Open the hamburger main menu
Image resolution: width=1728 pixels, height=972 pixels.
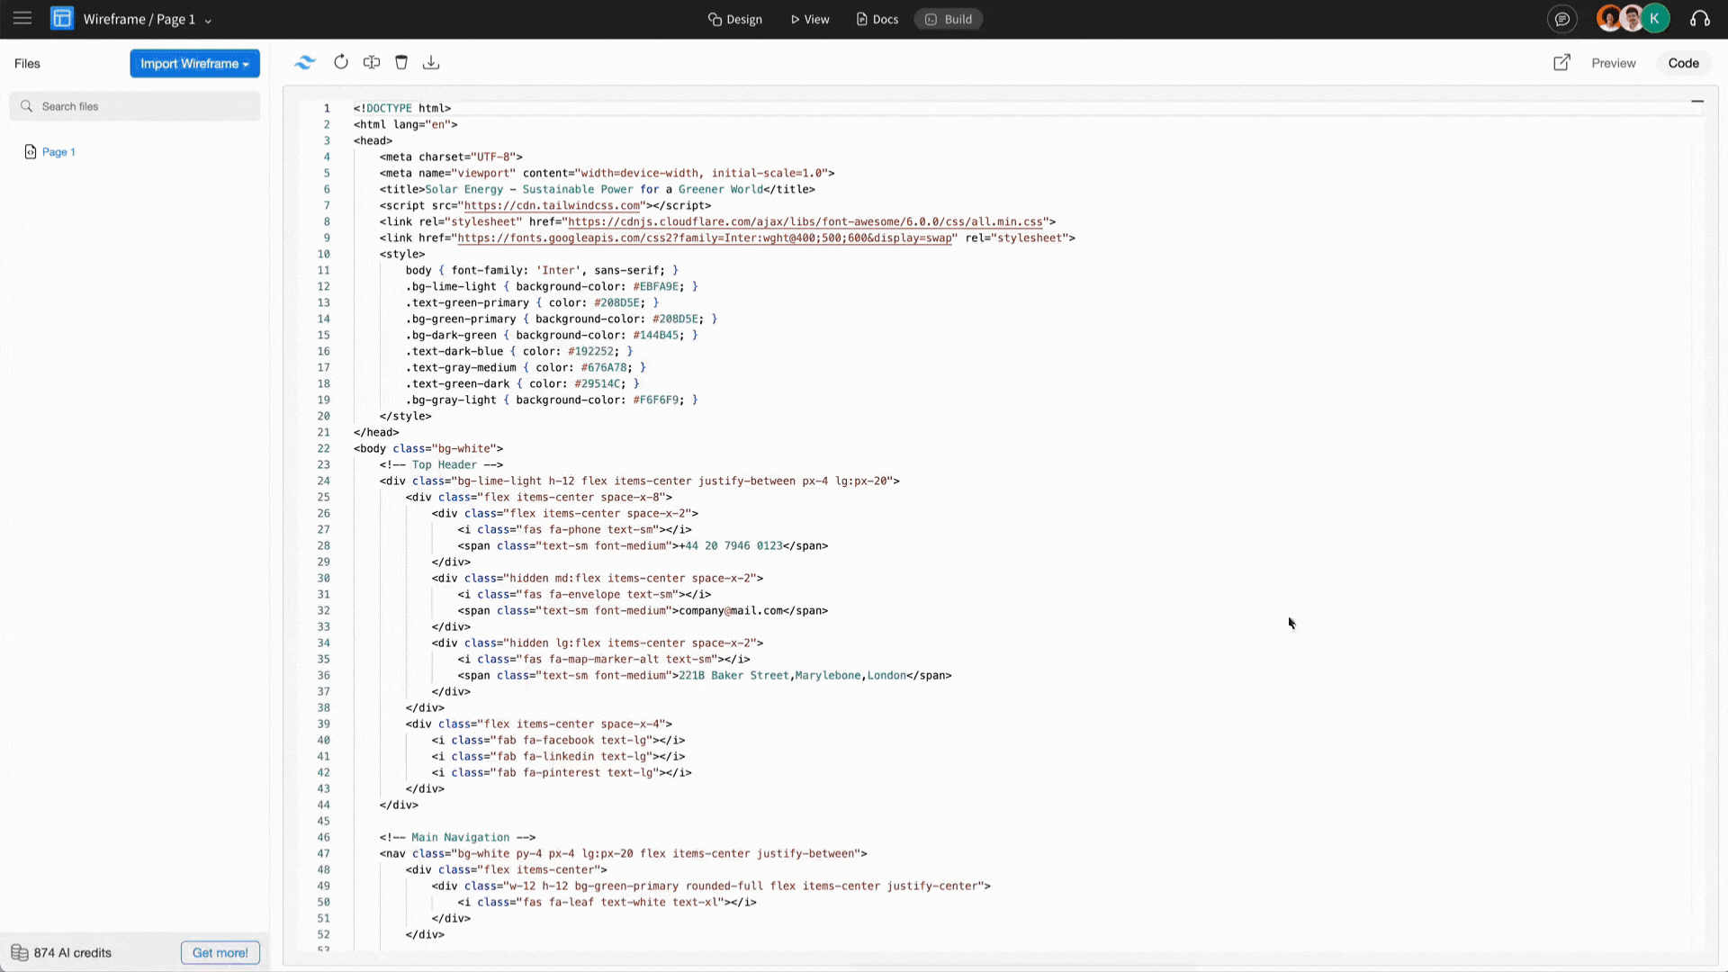pyautogui.click(x=22, y=19)
